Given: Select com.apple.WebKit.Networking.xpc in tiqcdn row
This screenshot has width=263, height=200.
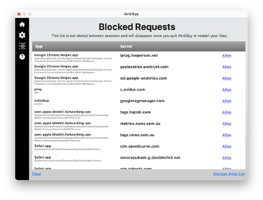Looking at the screenshot, I should point(62,112).
